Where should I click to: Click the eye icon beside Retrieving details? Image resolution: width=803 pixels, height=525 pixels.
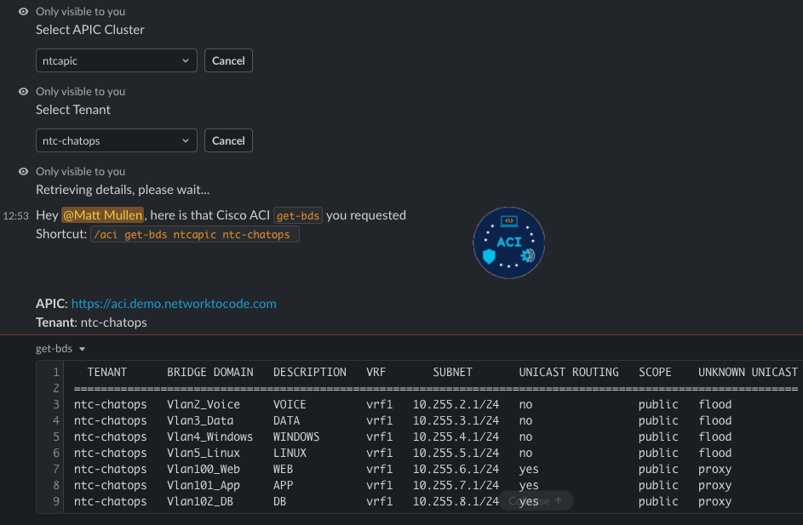tap(24, 171)
